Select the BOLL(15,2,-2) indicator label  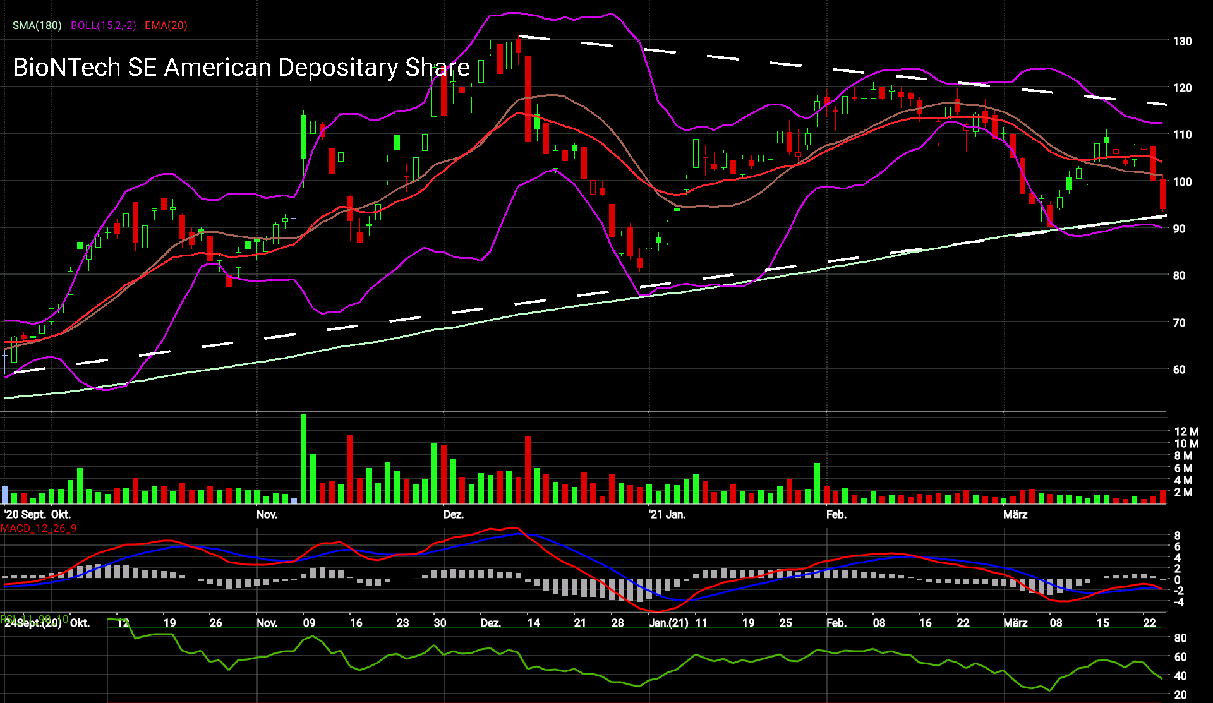point(103,25)
